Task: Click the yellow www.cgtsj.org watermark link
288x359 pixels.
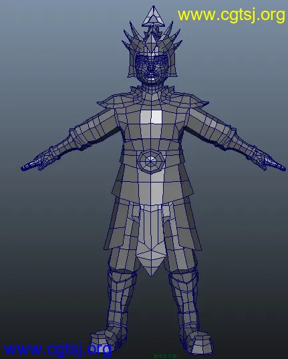Action: tap(231, 15)
